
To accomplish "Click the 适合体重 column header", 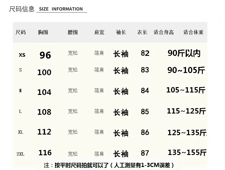I will 193,32.
